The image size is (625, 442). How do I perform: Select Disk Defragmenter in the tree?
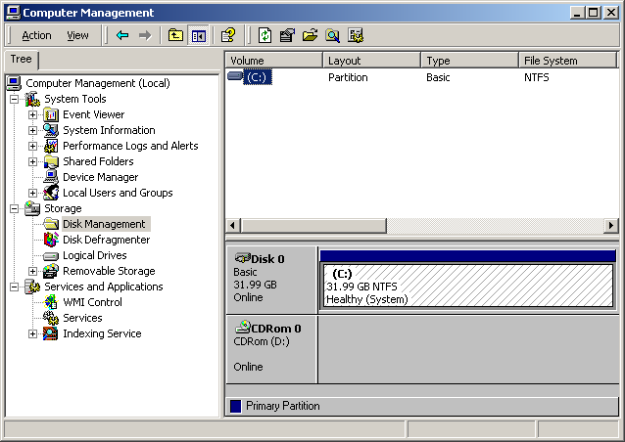click(x=106, y=240)
